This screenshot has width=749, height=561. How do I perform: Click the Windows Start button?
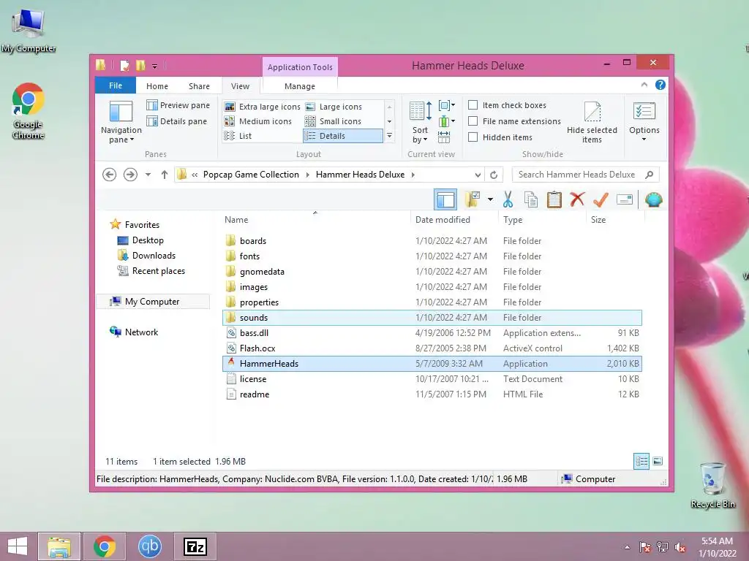click(x=18, y=546)
